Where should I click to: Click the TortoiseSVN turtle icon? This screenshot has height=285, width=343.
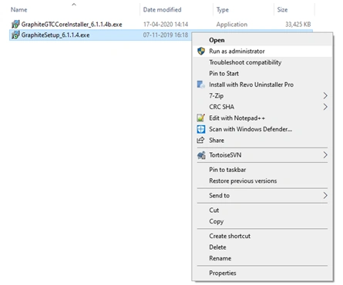click(201, 155)
